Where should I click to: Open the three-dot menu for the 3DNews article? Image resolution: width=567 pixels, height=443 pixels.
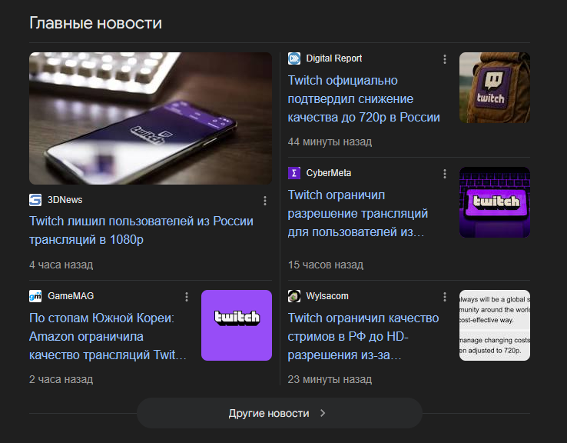(265, 201)
